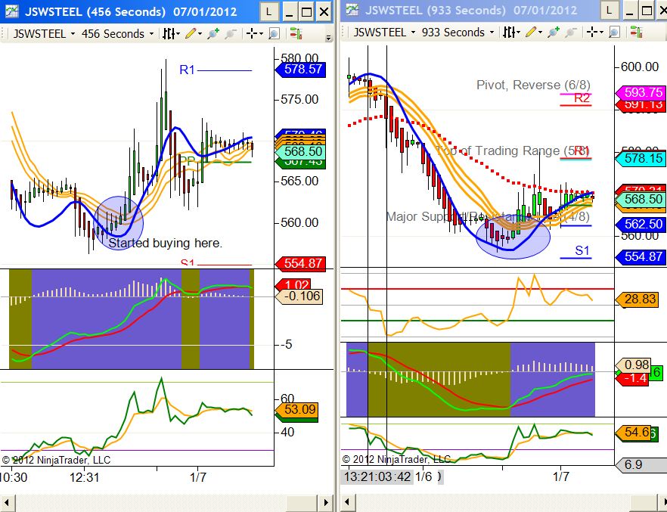Click right scroll arrow in 456 Seconds window
This screenshot has height=512, width=667.
326,503
